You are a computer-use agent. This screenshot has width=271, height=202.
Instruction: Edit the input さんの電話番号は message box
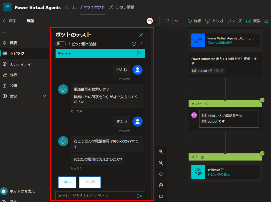(229, 119)
